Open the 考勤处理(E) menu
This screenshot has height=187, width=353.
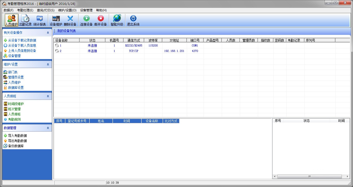click(25, 10)
